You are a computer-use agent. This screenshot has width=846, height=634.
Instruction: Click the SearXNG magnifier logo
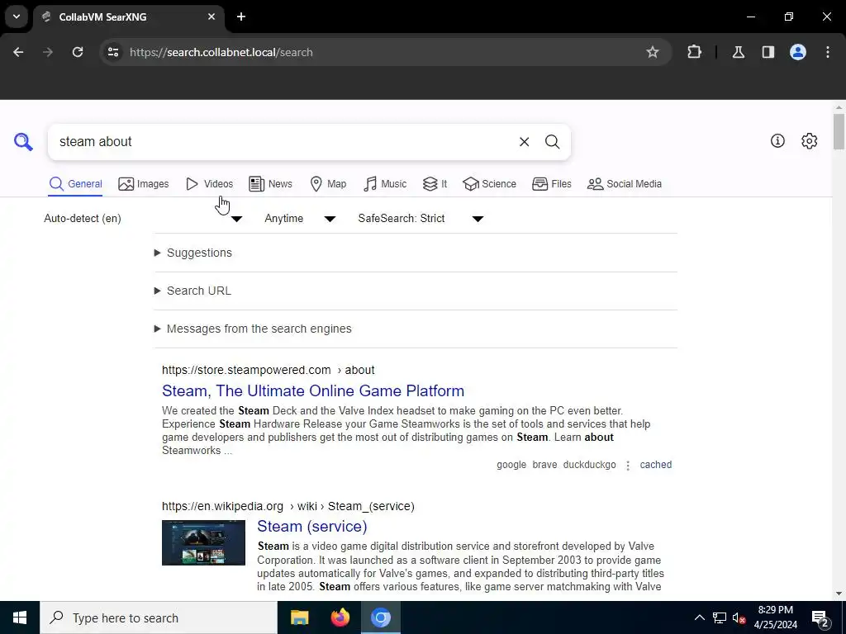(23, 142)
